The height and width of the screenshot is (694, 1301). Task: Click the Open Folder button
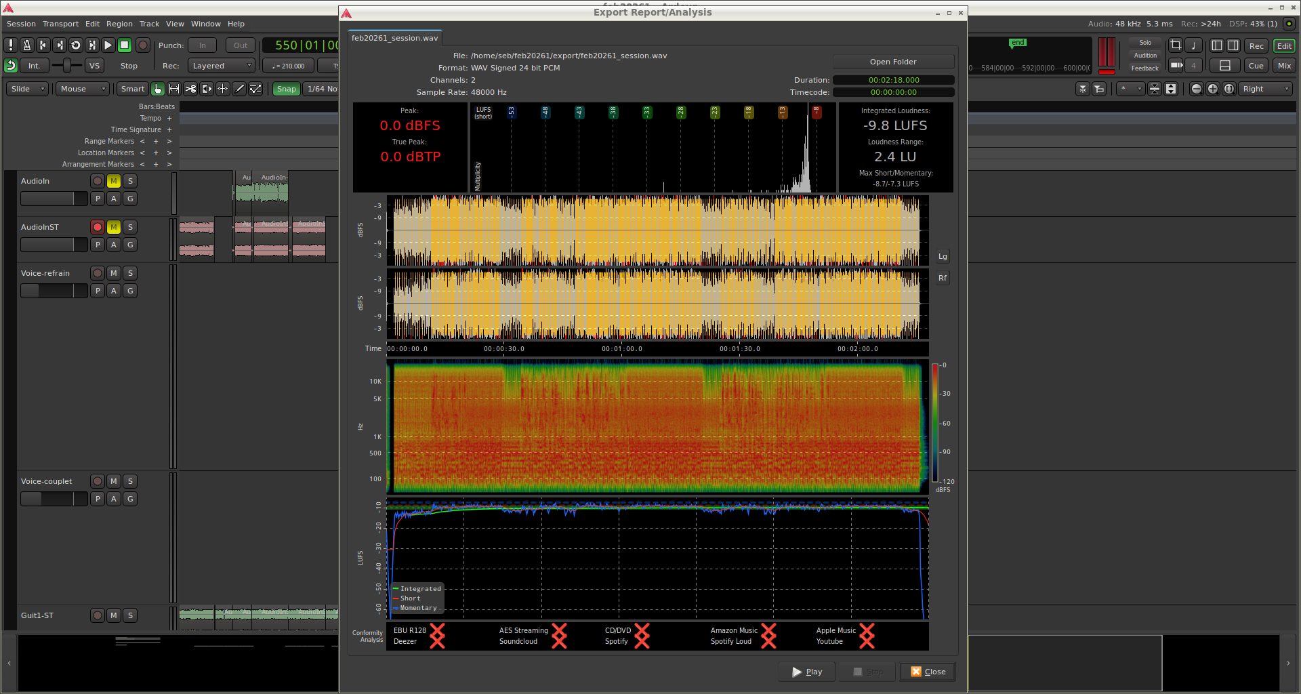pos(892,62)
